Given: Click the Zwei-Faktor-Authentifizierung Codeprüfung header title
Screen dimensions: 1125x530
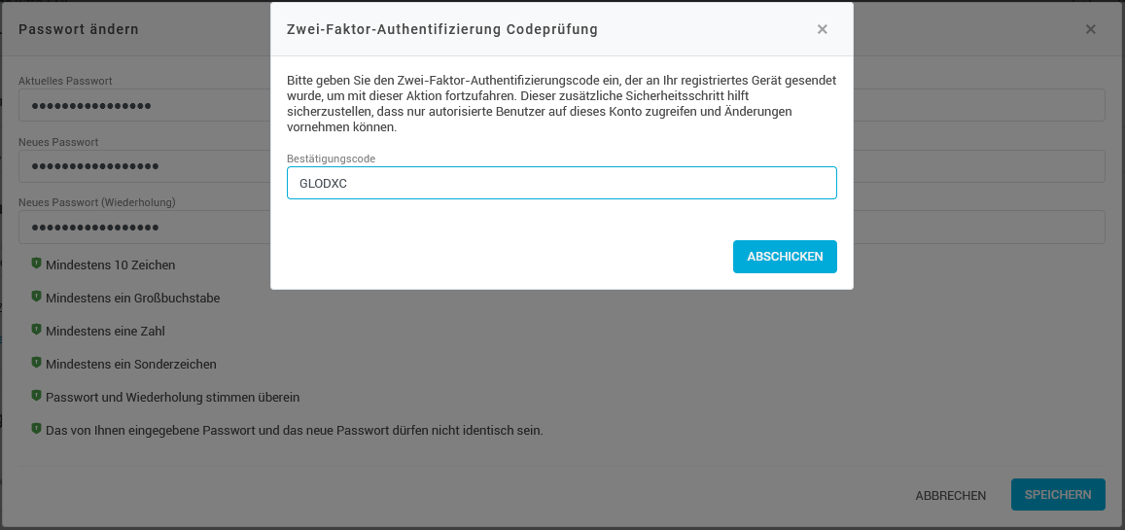Looking at the screenshot, I should [442, 29].
